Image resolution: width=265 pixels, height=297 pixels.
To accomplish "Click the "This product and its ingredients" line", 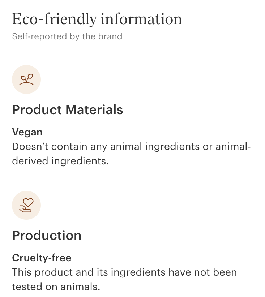I will (124, 272).
